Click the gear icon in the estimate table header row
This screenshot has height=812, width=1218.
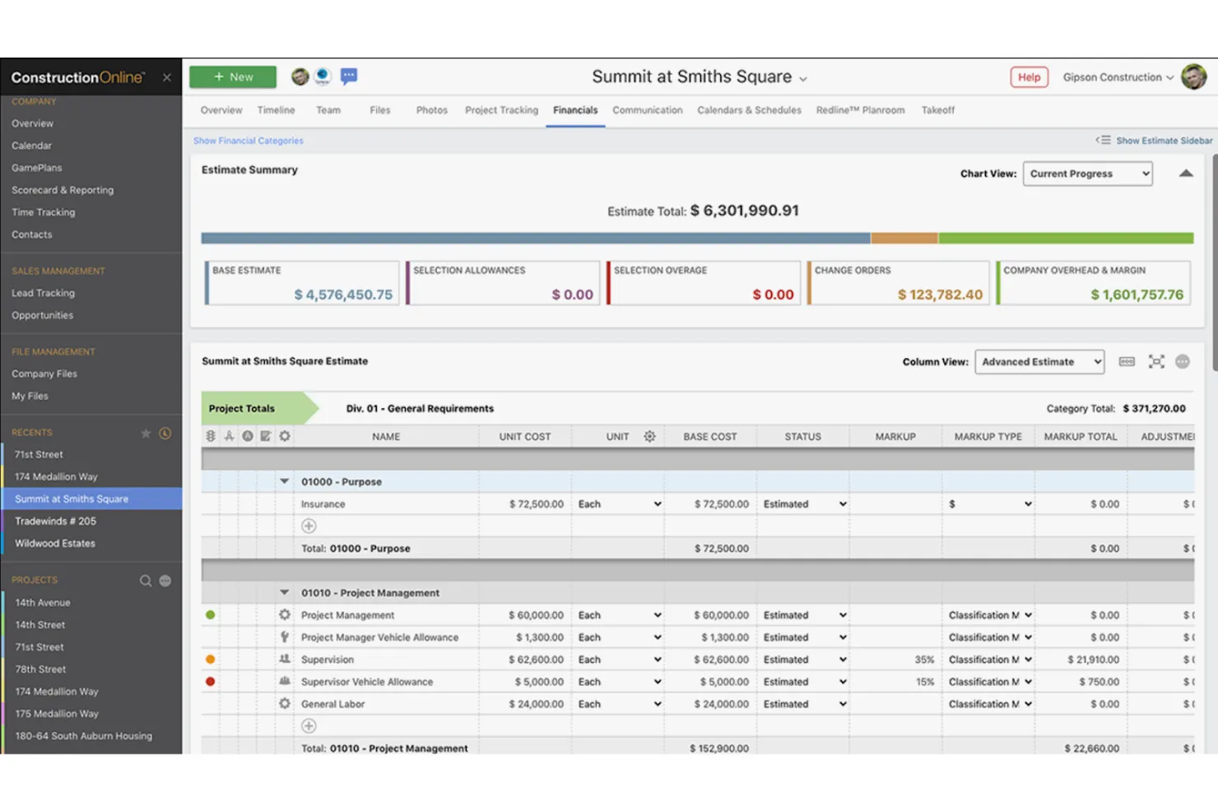point(284,436)
